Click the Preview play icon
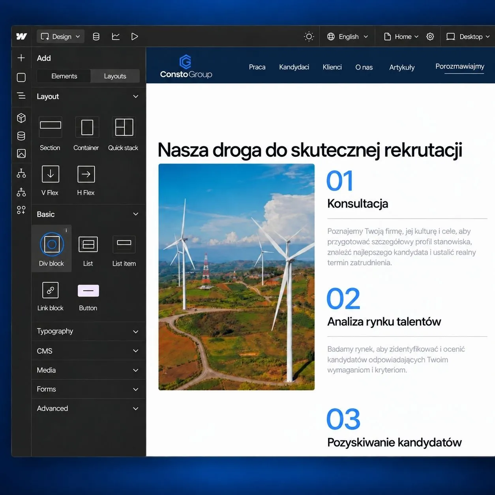The image size is (495, 495). (135, 36)
